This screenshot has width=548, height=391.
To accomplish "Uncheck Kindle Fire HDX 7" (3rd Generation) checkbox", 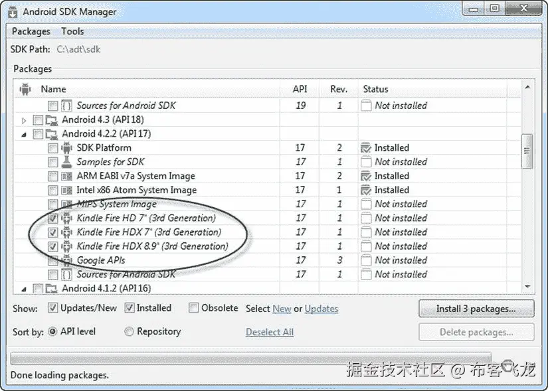I will (52, 232).
